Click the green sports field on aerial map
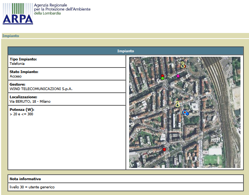Viewport: 249px width, 195px height. click(212, 160)
